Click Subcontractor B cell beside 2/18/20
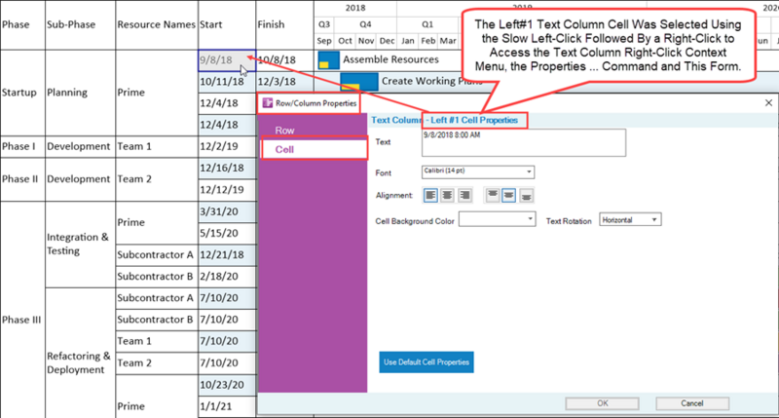779x418 pixels. pyautogui.click(x=157, y=277)
